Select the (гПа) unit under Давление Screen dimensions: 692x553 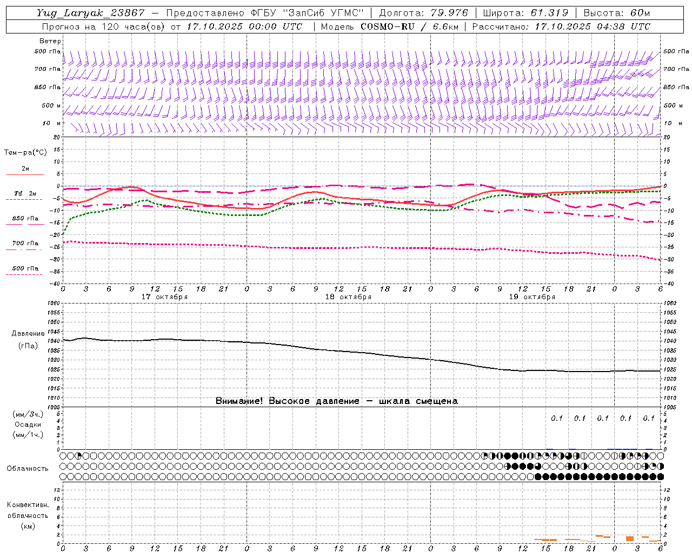28,346
